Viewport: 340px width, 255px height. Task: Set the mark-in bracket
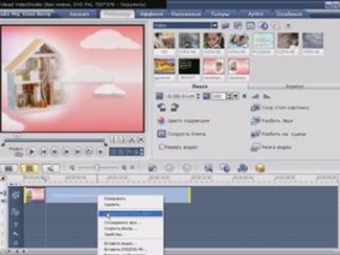pyautogui.click(x=113, y=139)
